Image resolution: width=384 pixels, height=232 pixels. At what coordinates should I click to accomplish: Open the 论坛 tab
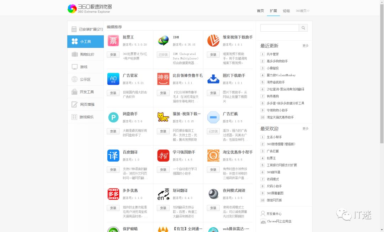pyautogui.click(x=286, y=11)
